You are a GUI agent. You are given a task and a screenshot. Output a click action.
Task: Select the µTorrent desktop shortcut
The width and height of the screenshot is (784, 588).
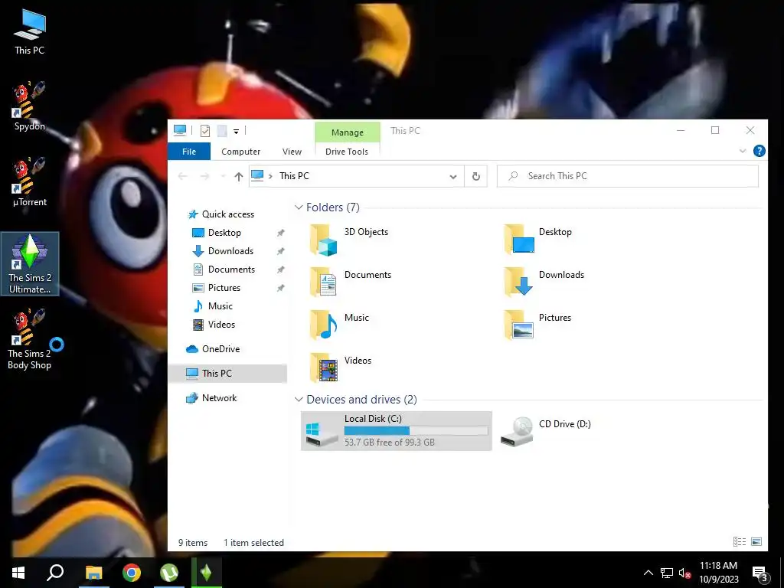tap(30, 182)
